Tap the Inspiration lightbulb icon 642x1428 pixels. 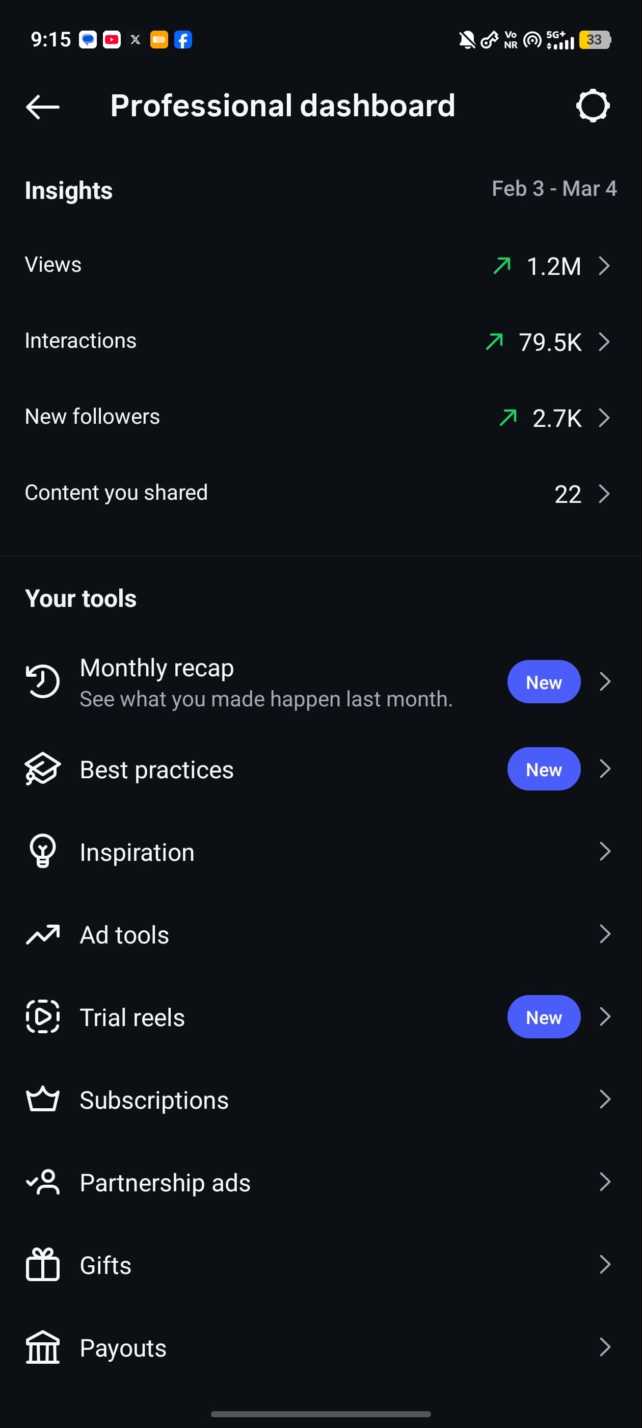tap(43, 851)
